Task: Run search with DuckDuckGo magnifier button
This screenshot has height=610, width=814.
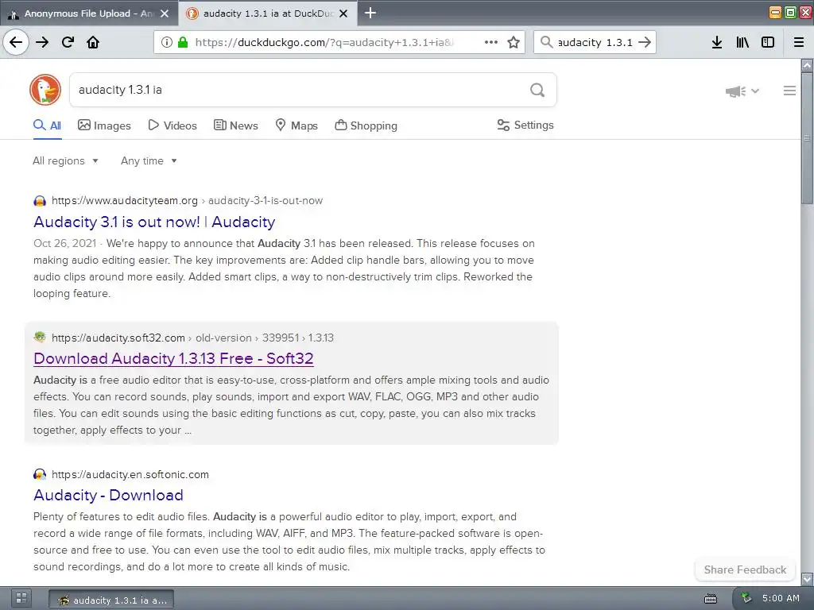Action: (x=537, y=91)
